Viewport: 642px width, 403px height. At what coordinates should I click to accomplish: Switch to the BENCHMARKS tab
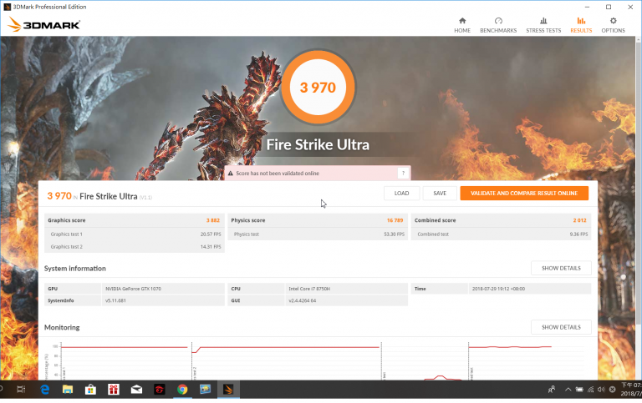pos(498,25)
